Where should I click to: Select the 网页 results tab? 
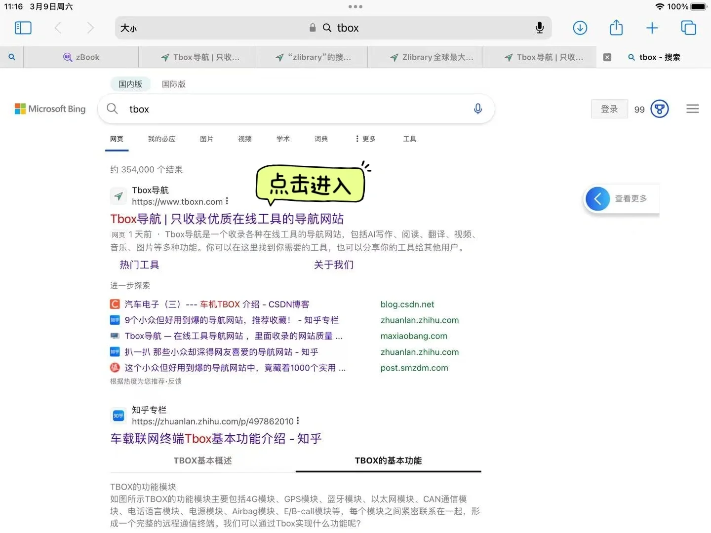coord(117,139)
